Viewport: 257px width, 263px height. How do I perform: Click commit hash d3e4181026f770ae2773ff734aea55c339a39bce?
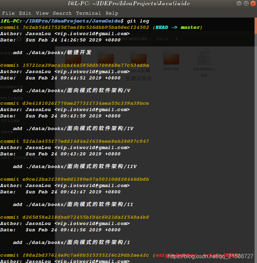[x=86, y=103]
